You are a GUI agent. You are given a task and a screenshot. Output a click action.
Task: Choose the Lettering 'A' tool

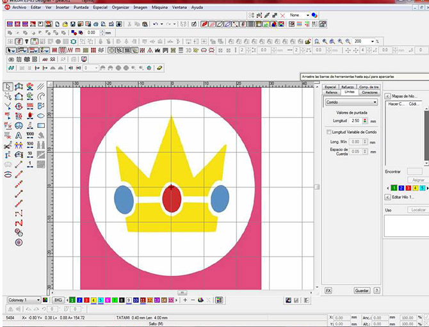click(19, 135)
